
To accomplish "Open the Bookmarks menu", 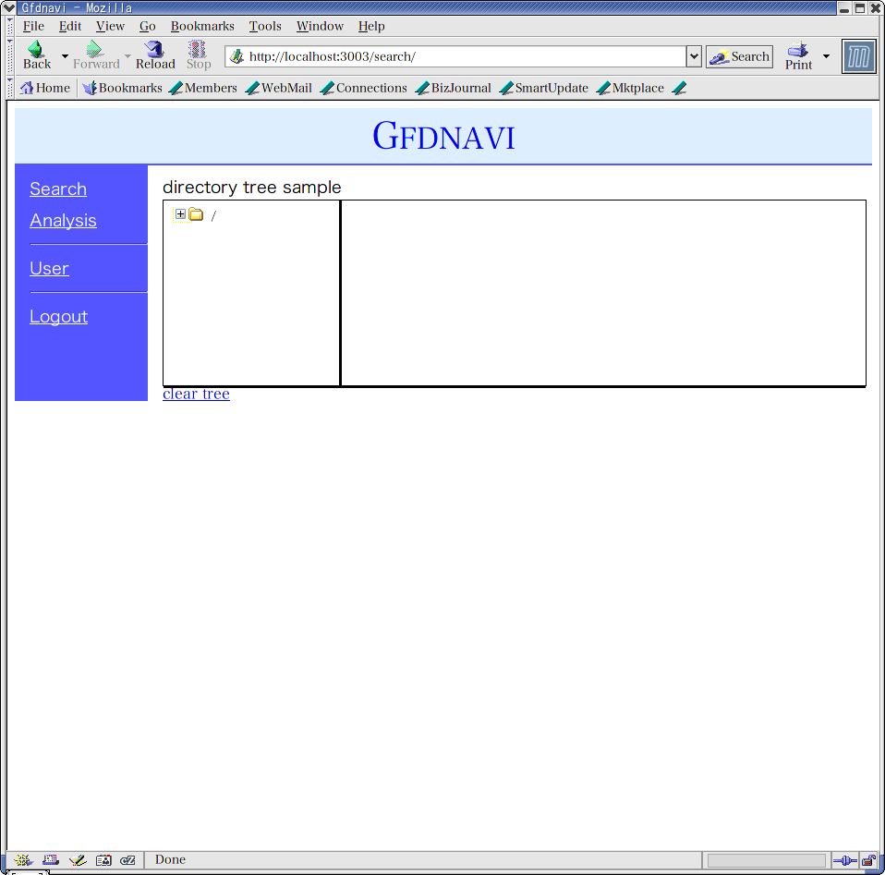I will pos(202,26).
